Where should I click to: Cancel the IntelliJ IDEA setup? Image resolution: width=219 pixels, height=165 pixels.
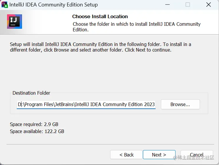point(197,154)
